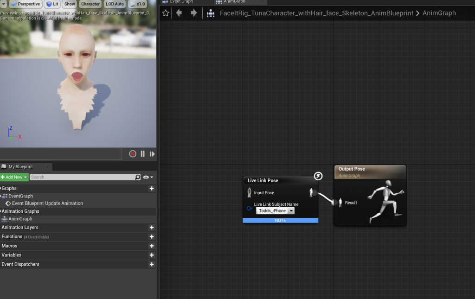Open the eye view options in My Blueprint

[148, 177]
